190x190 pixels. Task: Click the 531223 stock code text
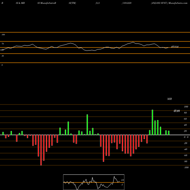127,3
